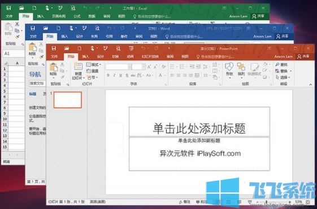This screenshot has height=209, width=317.
Task: Click the Open folder icon in Word title bar
Action: point(46,28)
